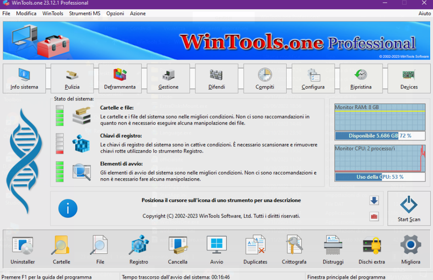Click the Start Scan button
Image resolution: width=433 pixels, height=280 pixels.
pos(409,209)
